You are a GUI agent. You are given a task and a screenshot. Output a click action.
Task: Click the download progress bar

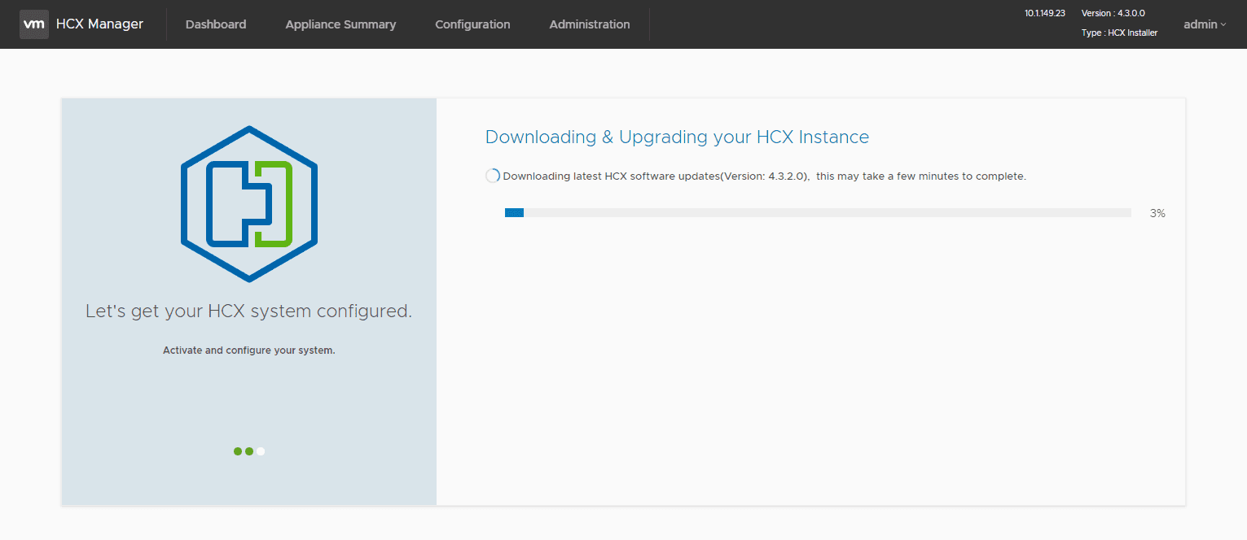coord(818,213)
